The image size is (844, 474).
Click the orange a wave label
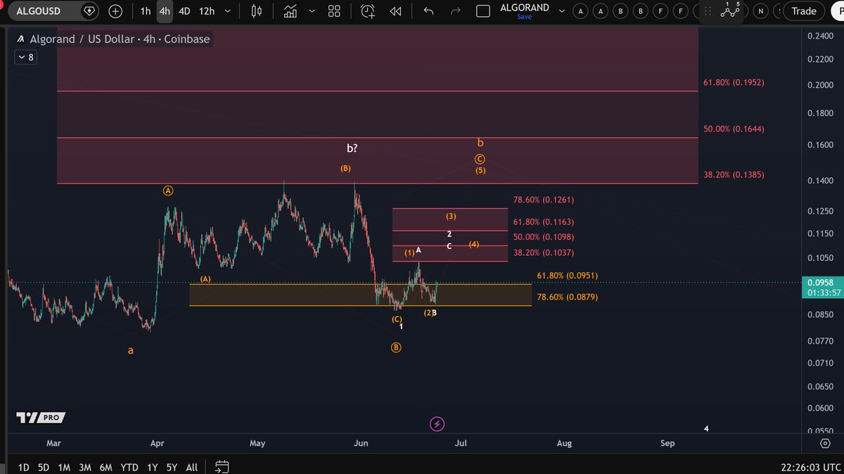[130, 350]
